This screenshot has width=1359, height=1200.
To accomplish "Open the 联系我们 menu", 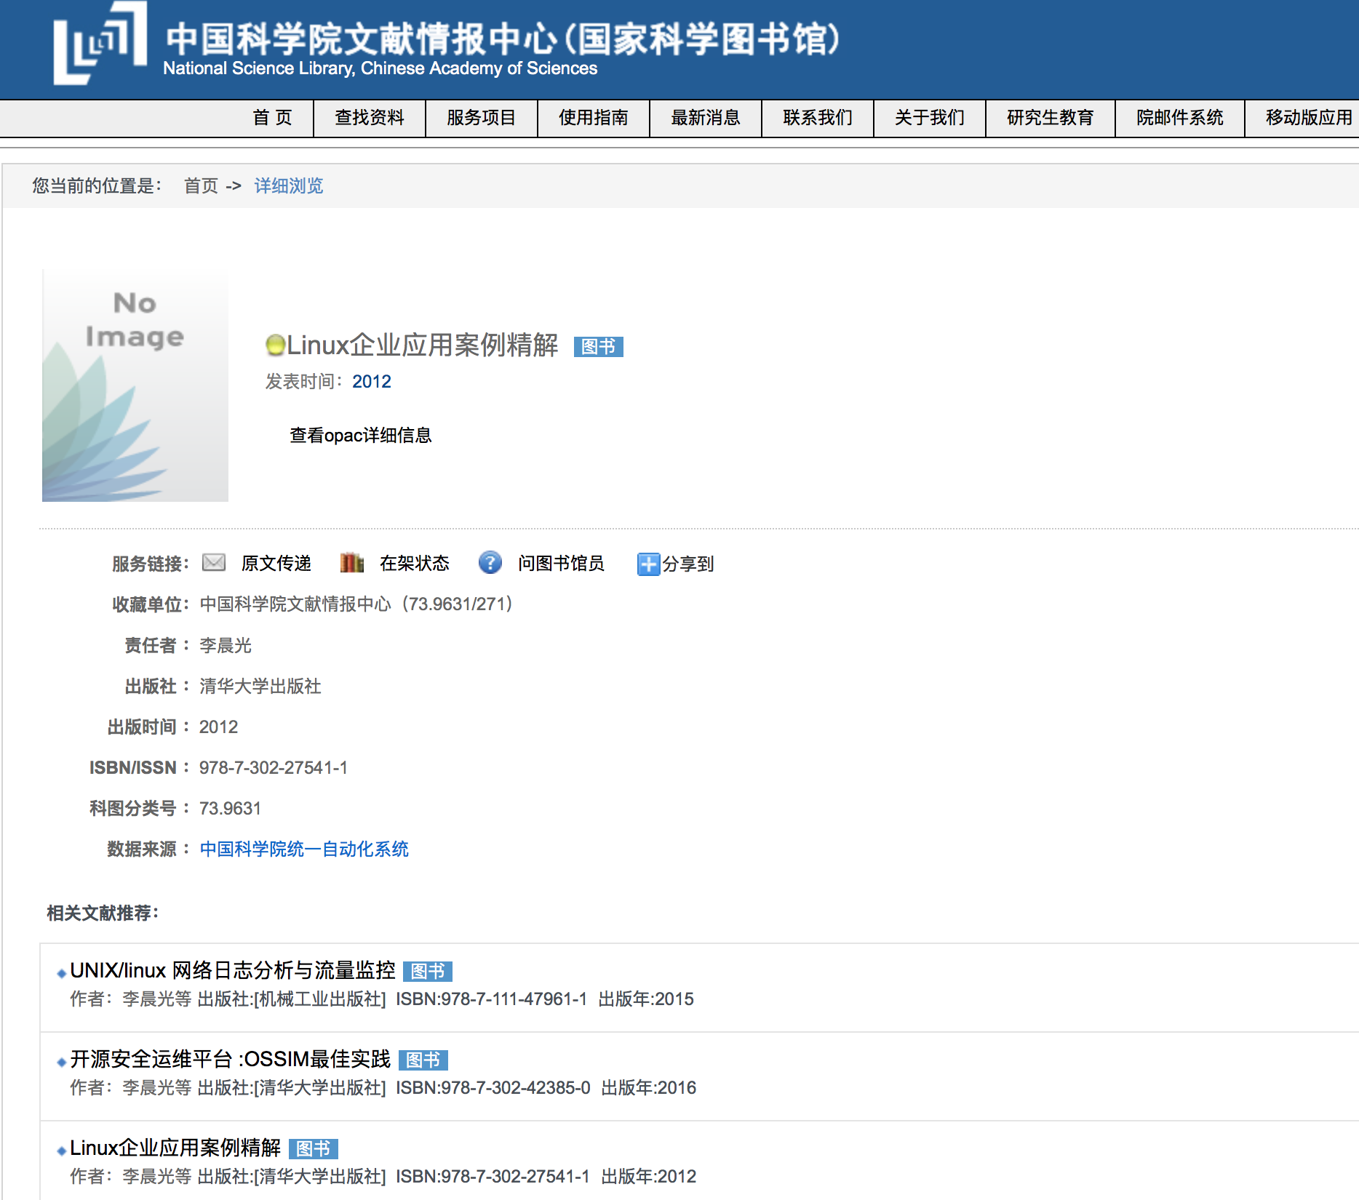I will pyautogui.click(x=818, y=118).
